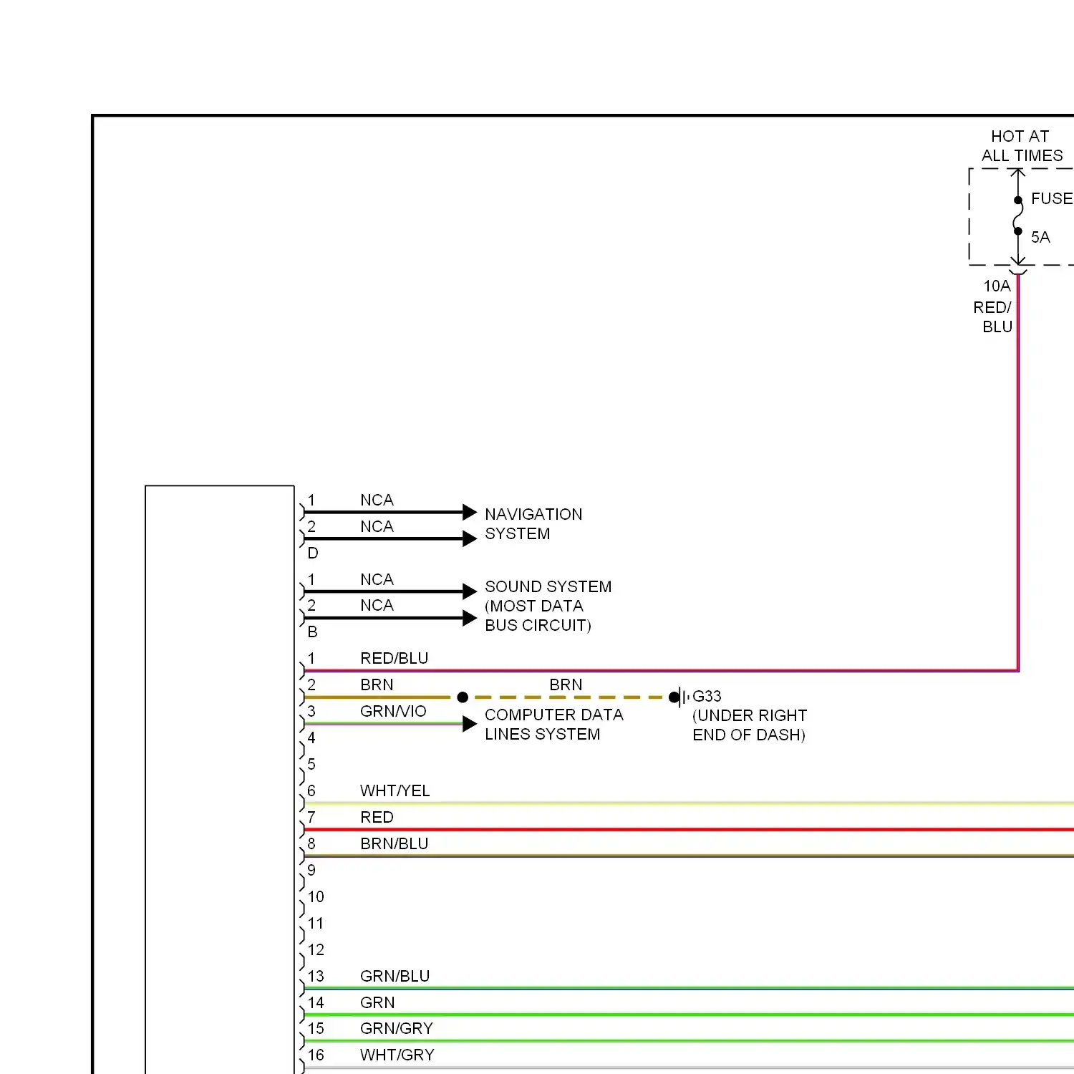The image size is (1074, 1074).
Task: Click the G33 ground symbol
Action: (x=680, y=697)
